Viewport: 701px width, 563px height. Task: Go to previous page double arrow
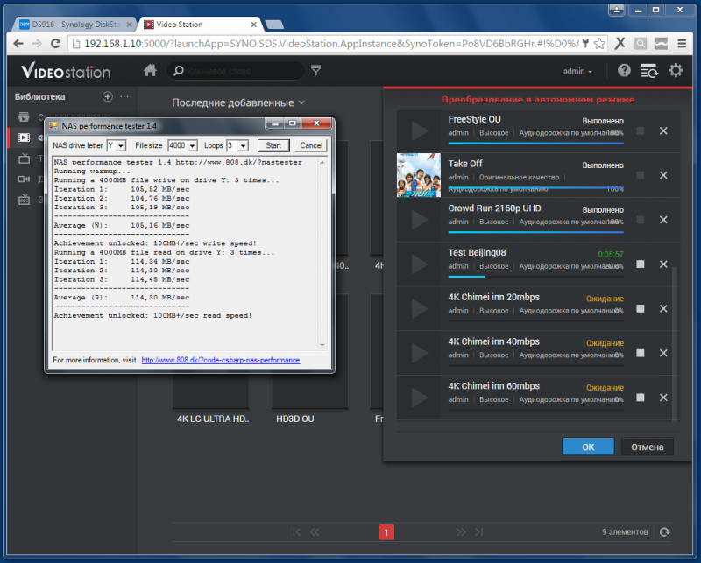click(x=315, y=531)
